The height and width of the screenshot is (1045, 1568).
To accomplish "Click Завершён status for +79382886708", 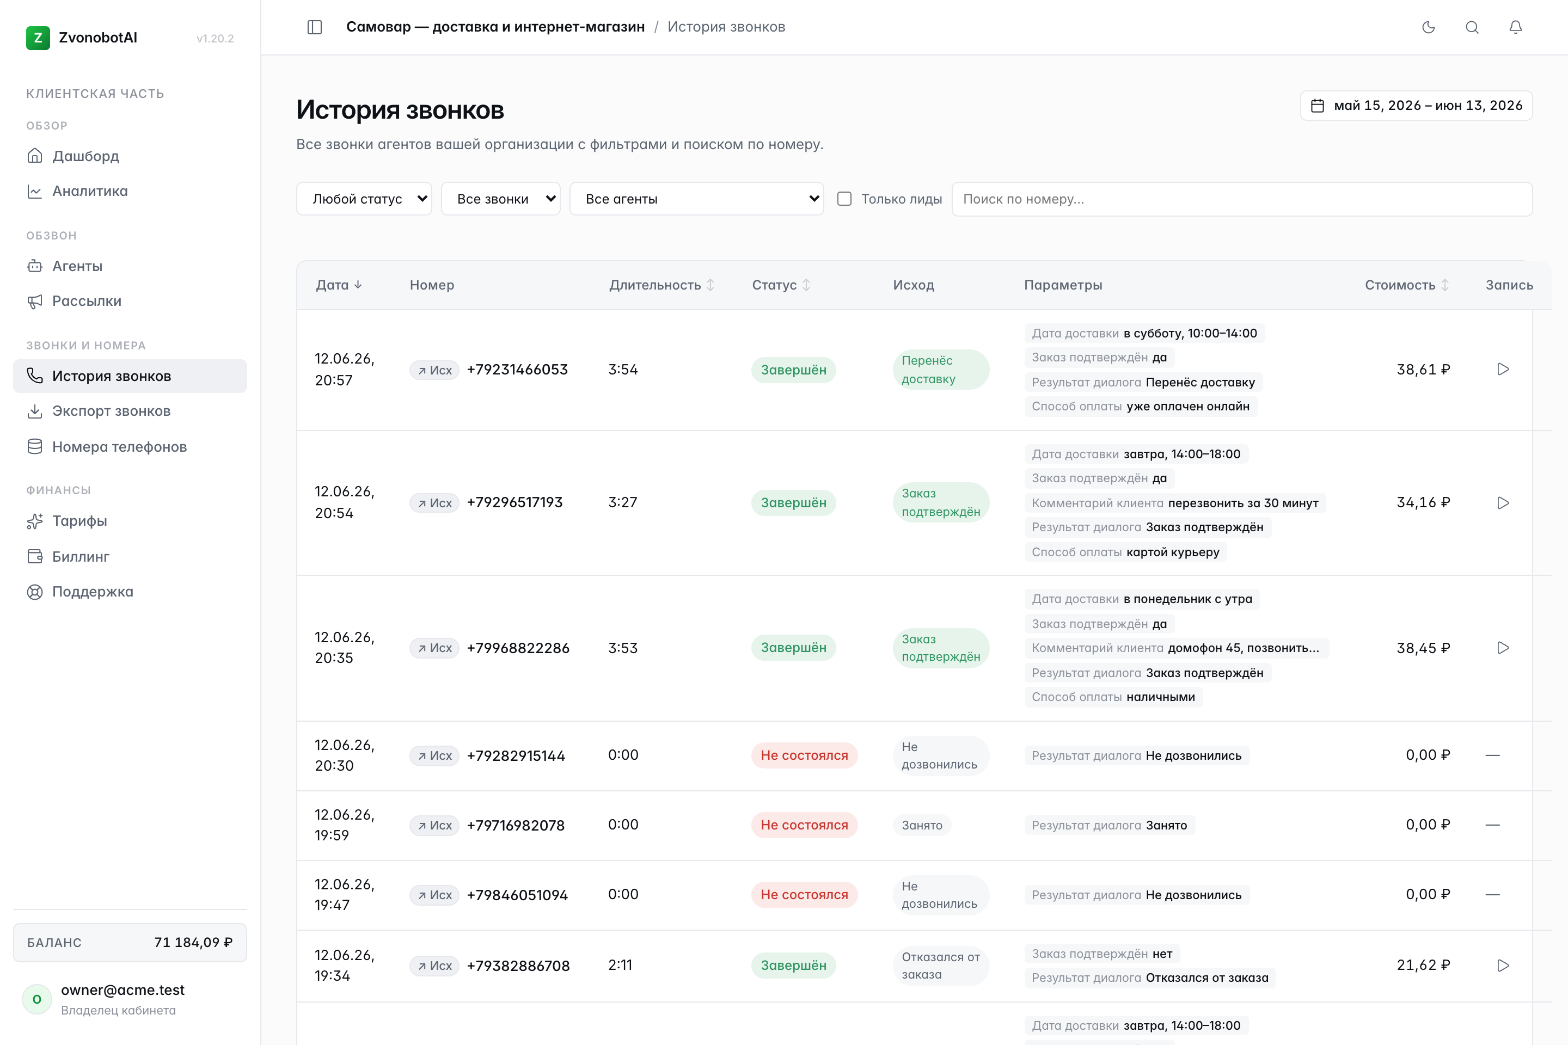I will click(793, 965).
